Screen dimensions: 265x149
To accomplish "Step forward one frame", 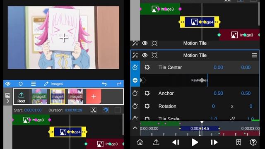I will coord(214,142).
